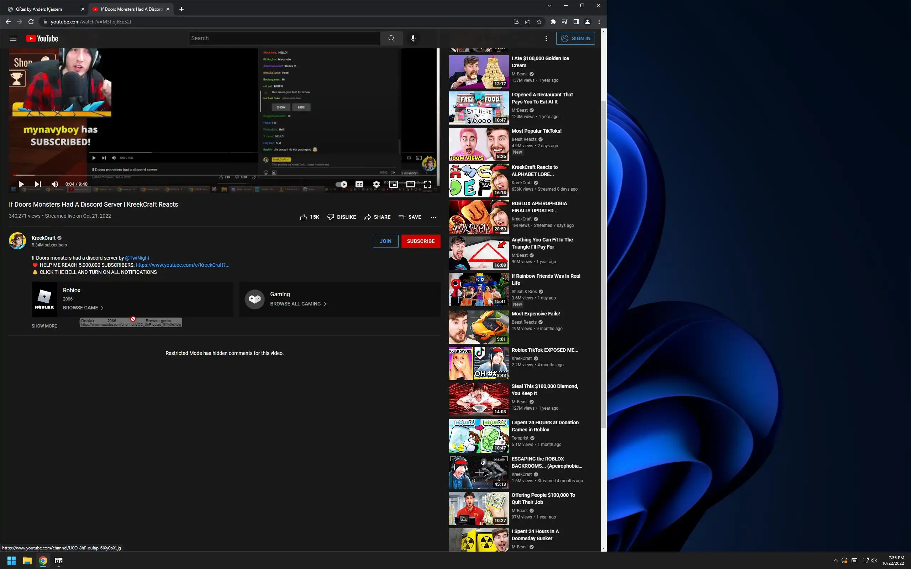The image size is (911, 569).
Task: Click the voice search microphone icon
Action: [x=413, y=38]
